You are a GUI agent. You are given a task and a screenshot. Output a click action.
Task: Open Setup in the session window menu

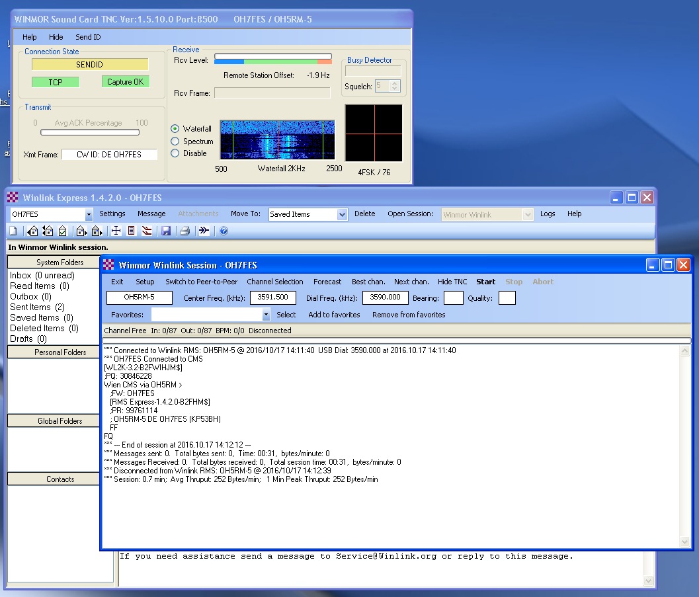[x=145, y=282]
